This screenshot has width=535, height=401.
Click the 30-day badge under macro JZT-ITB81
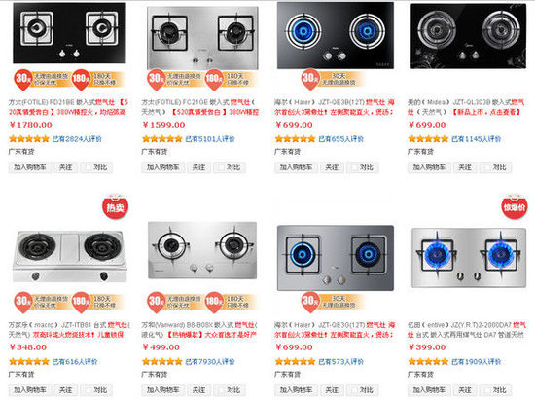pos(23,302)
